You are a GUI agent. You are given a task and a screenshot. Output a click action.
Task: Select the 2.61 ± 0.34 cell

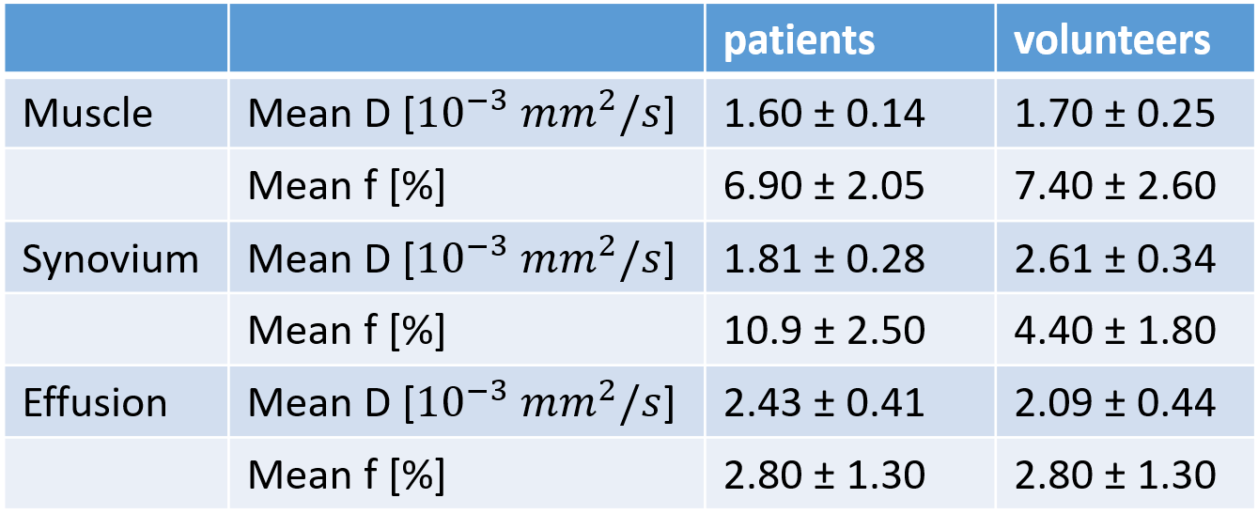click(1115, 258)
